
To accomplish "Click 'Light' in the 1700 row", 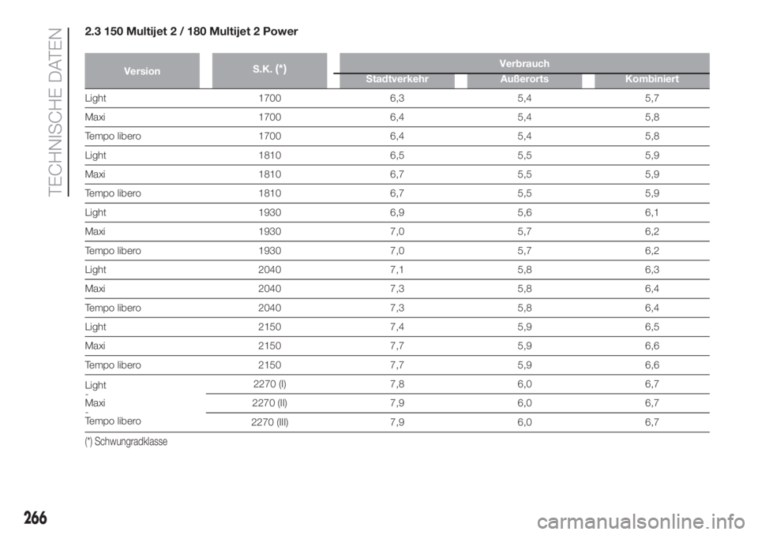I will (x=96, y=98).
